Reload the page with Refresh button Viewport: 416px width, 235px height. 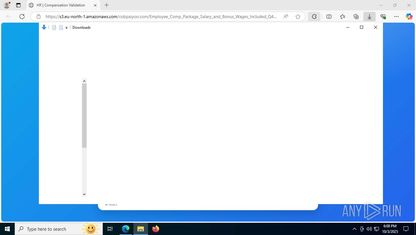[22, 17]
